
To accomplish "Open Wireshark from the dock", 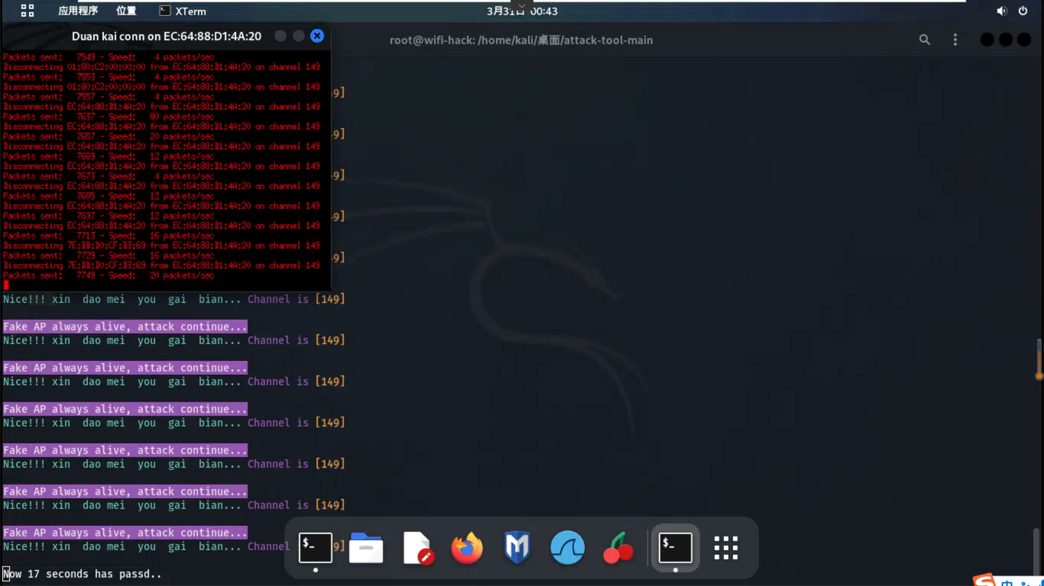I will 567,548.
